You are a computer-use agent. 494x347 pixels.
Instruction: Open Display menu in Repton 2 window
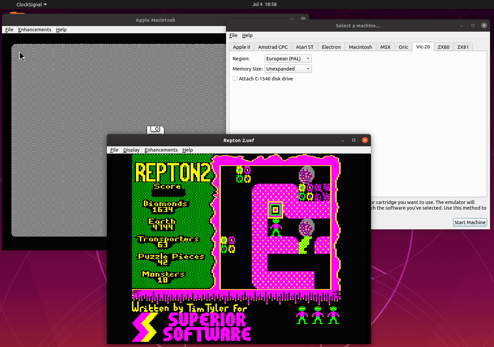[x=131, y=150]
